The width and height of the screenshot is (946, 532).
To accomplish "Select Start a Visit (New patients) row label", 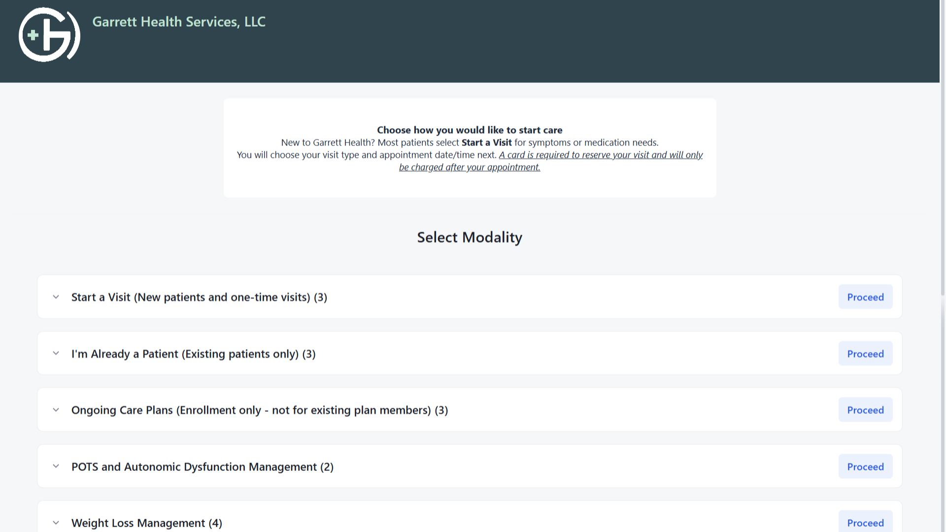I will [199, 298].
